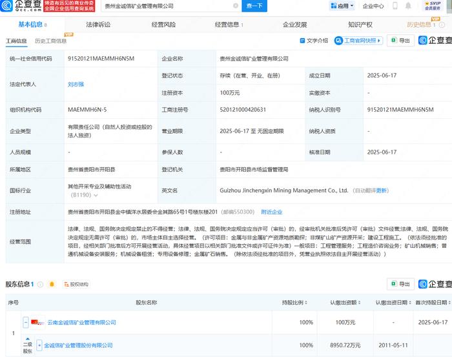Open 企业中心 in header
This screenshot has height=357, width=452.
click(373, 6)
